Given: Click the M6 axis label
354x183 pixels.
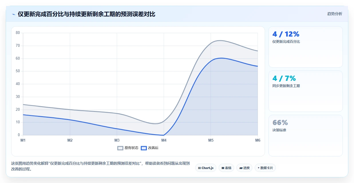Looking at the screenshot, I should 258,140.
